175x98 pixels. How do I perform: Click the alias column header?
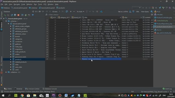click(132, 17)
